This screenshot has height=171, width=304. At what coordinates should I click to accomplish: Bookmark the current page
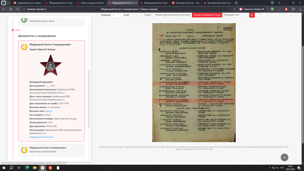[234, 9]
